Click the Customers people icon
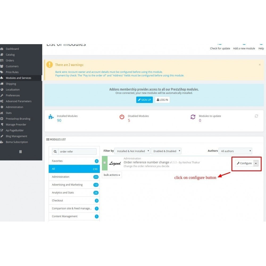Image resolution: width=266 pixels, height=266 pixels. tap(2, 66)
